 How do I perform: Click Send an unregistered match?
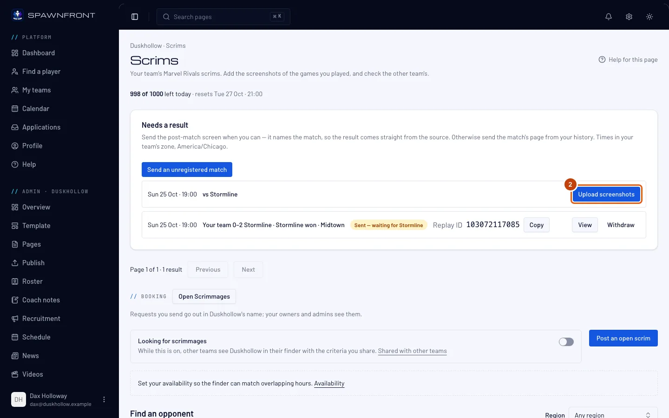coord(187,170)
